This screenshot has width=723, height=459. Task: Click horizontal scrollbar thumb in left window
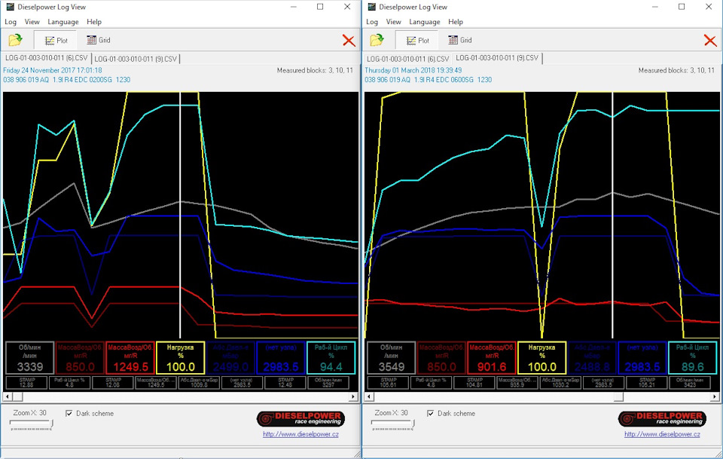click(17, 396)
